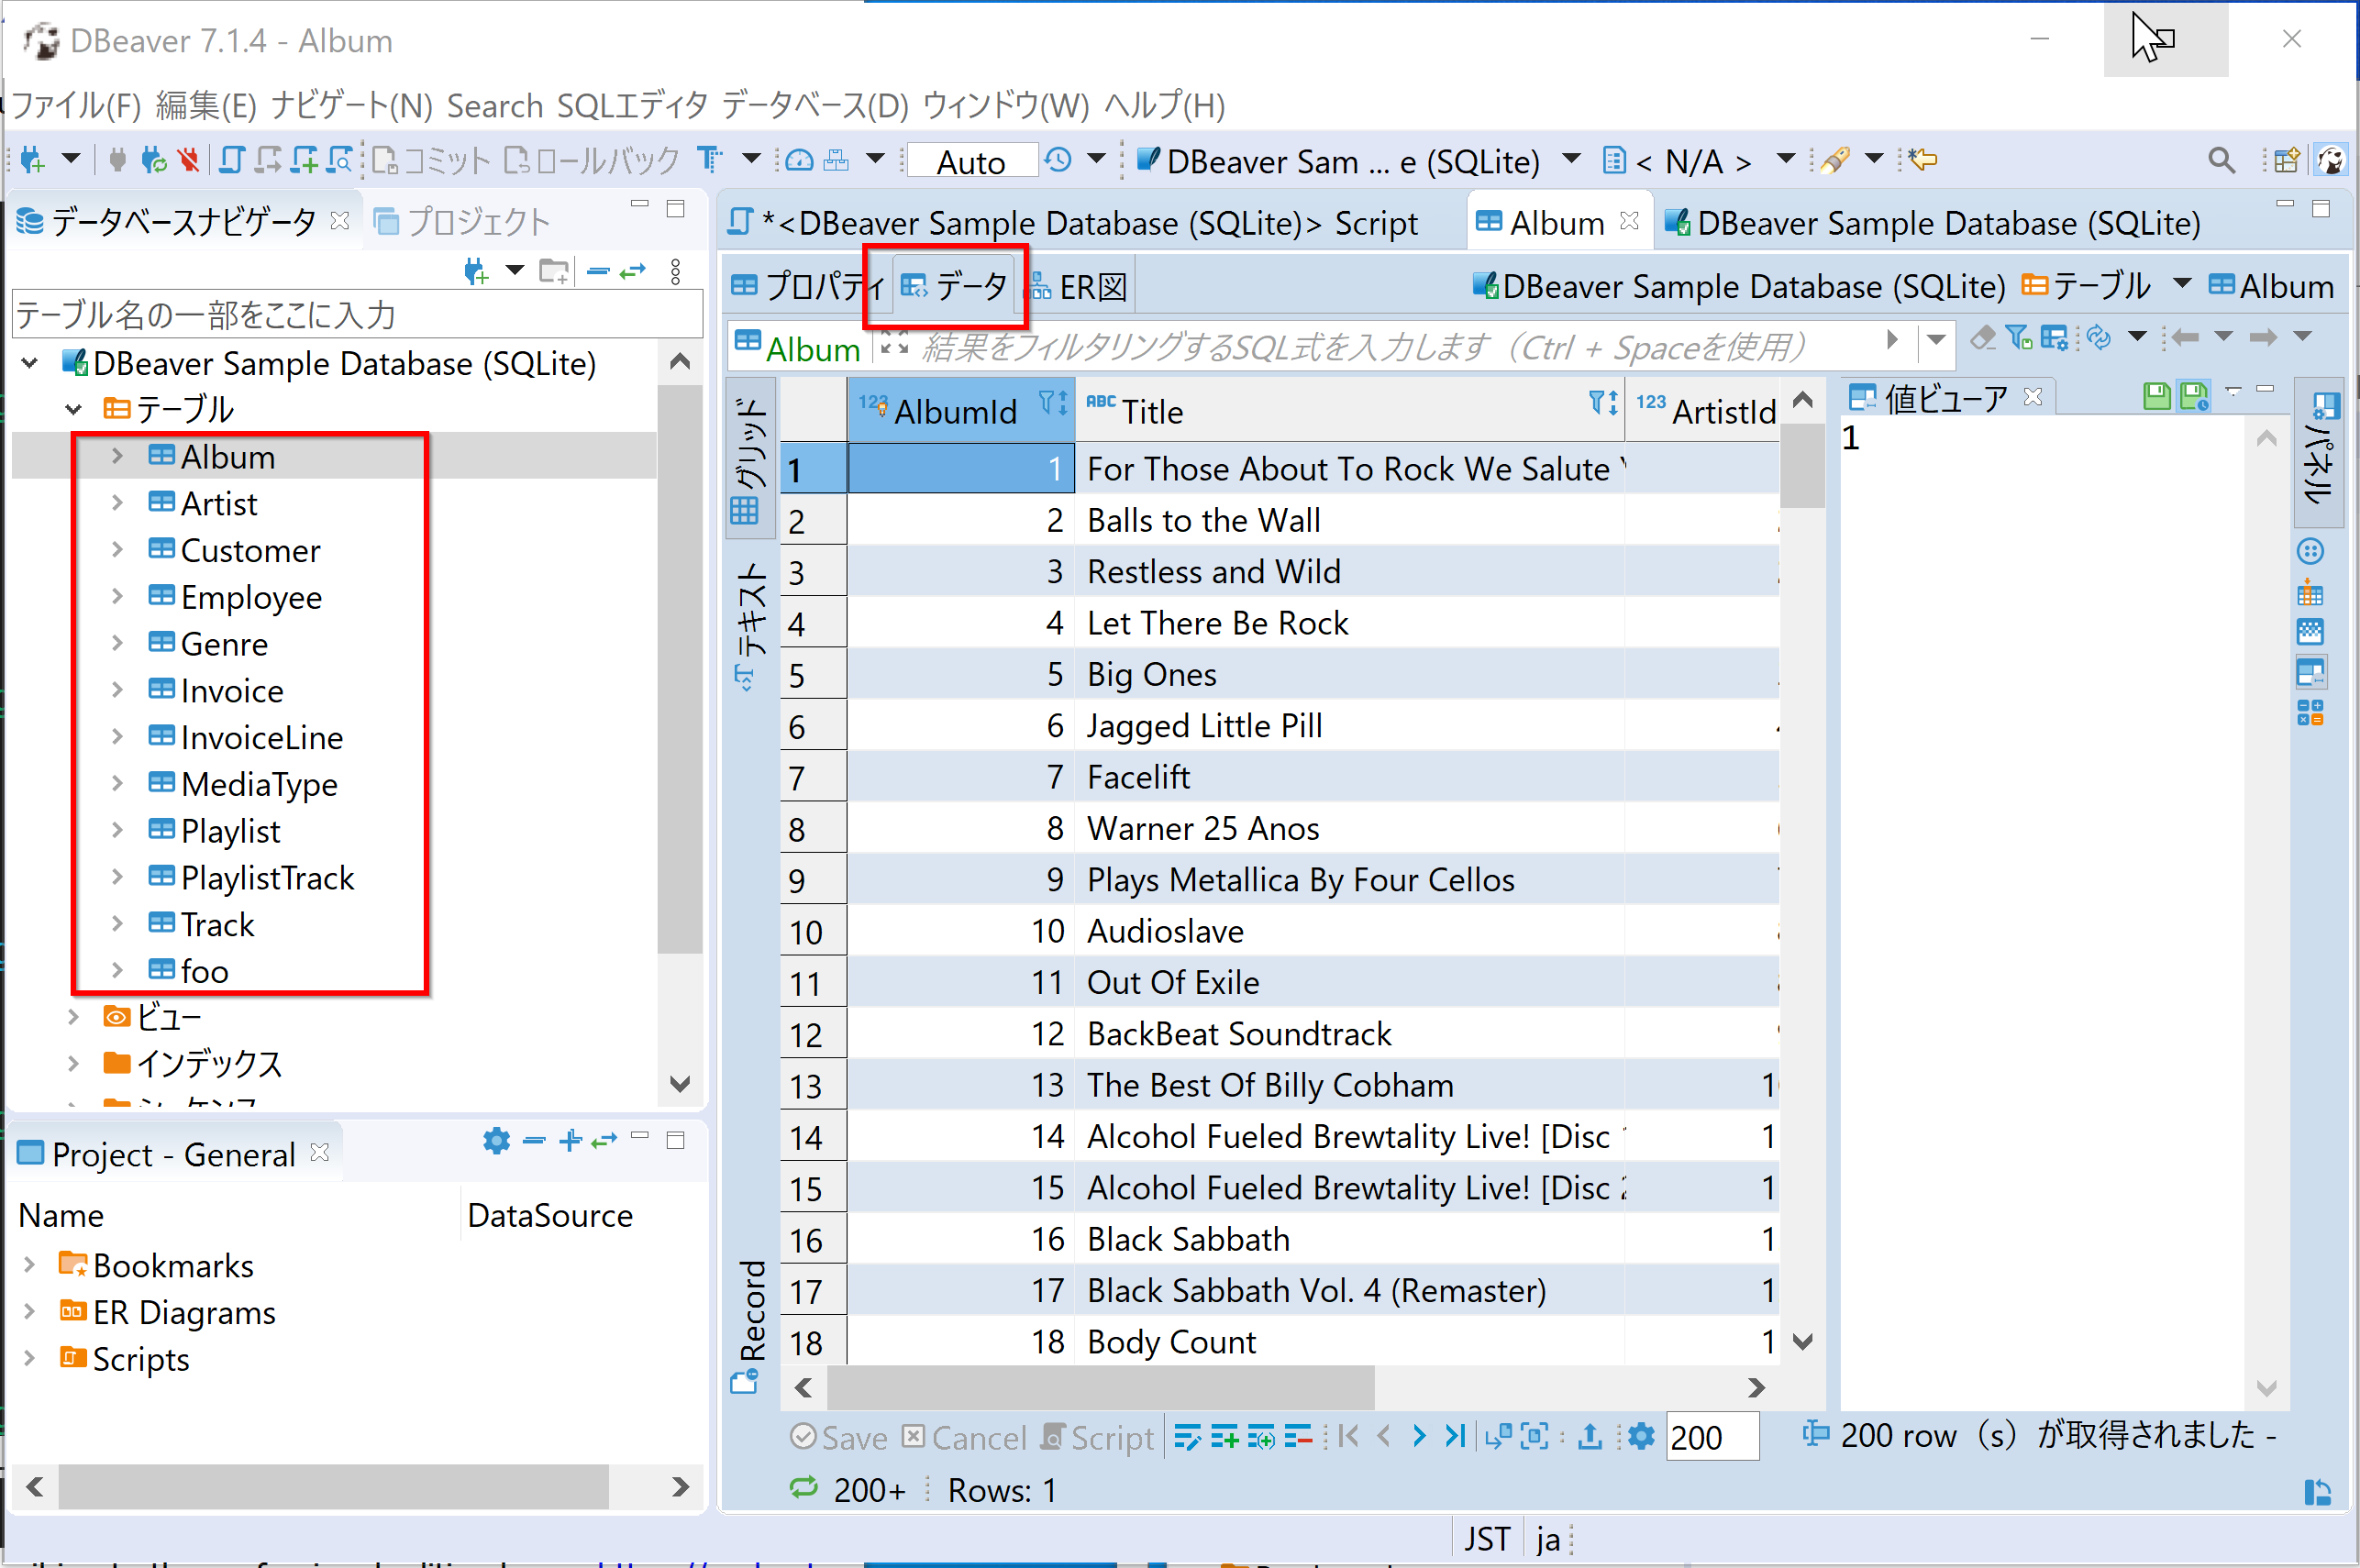Open the プロパティ (Properties) tab in Album editor
This screenshot has width=2360, height=1568.
pyautogui.click(x=809, y=285)
